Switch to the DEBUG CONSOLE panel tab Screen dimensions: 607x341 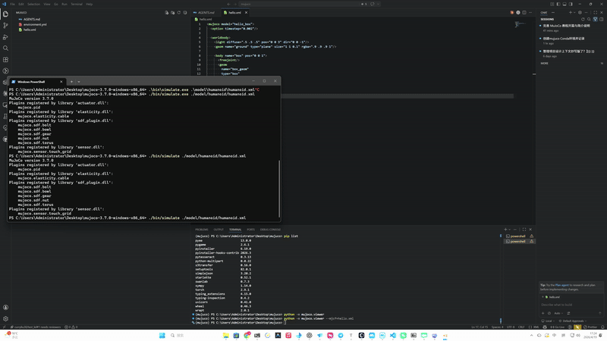[270, 230]
